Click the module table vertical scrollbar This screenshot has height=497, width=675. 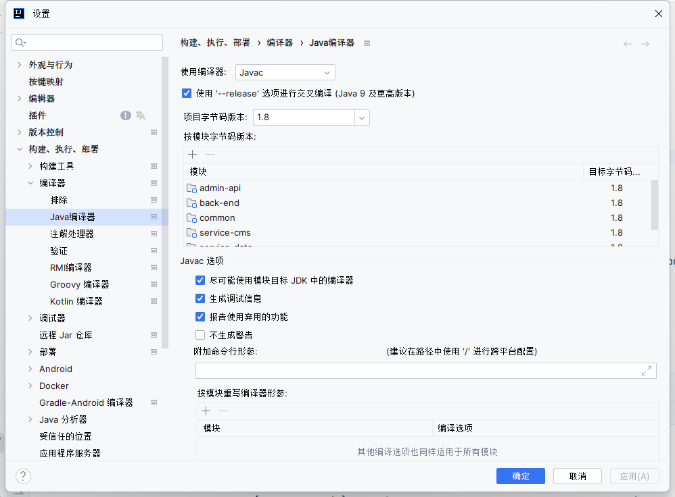coord(654,205)
